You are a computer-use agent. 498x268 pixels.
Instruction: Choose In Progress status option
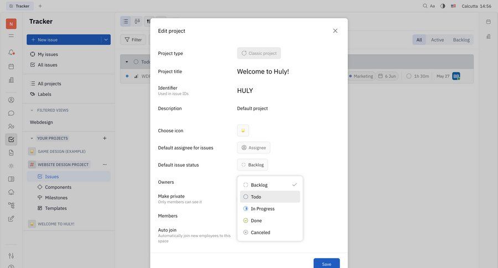(270, 209)
